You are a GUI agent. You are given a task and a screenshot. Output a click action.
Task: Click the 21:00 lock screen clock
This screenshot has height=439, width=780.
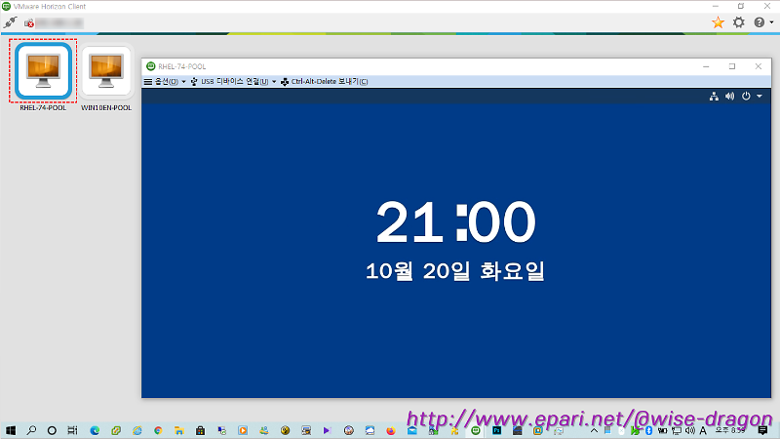tap(455, 222)
